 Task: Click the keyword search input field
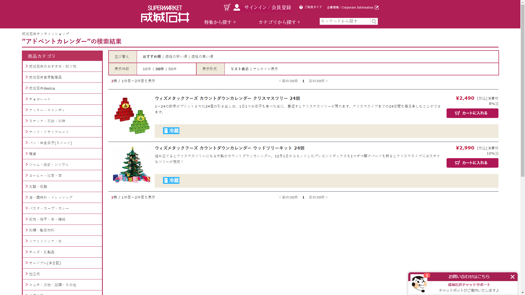pyautogui.click(x=345, y=21)
